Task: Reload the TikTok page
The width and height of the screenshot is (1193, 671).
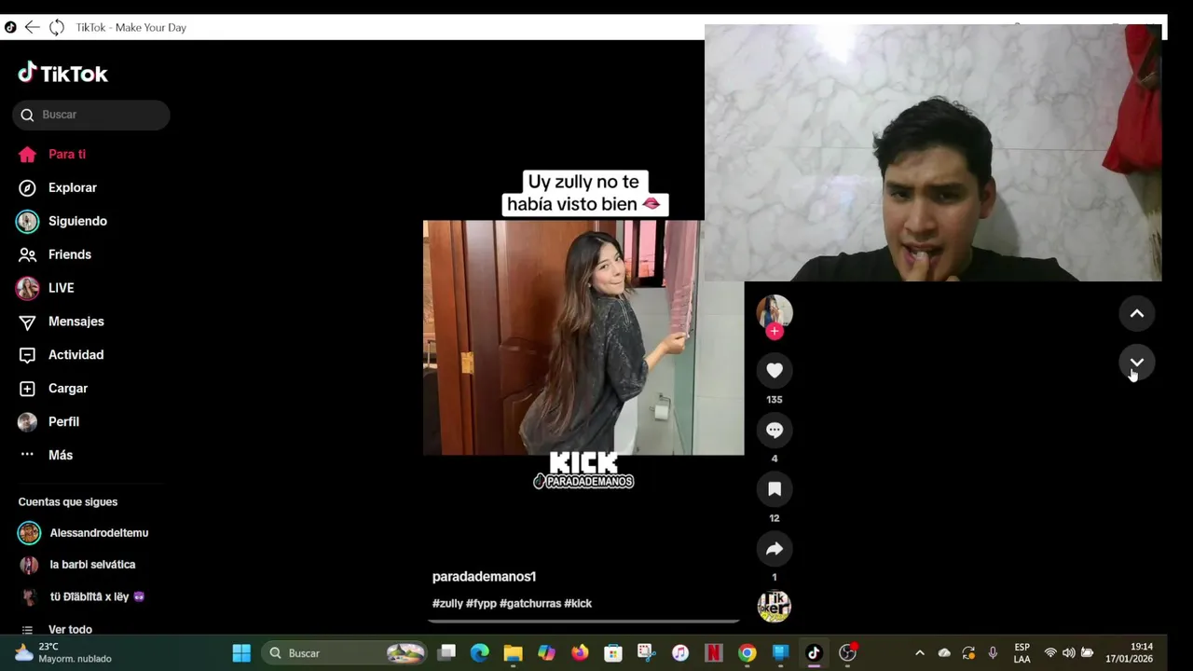Action: click(57, 27)
